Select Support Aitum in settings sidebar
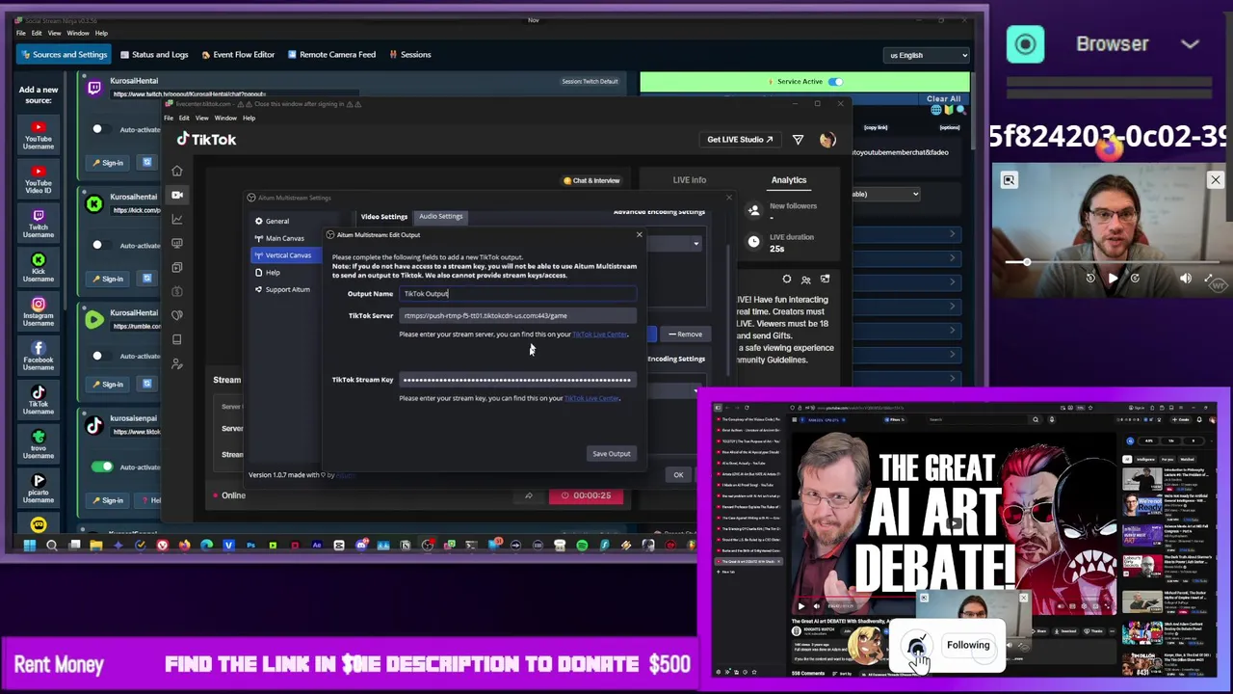Image resolution: width=1233 pixels, height=694 pixels. click(x=287, y=289)
